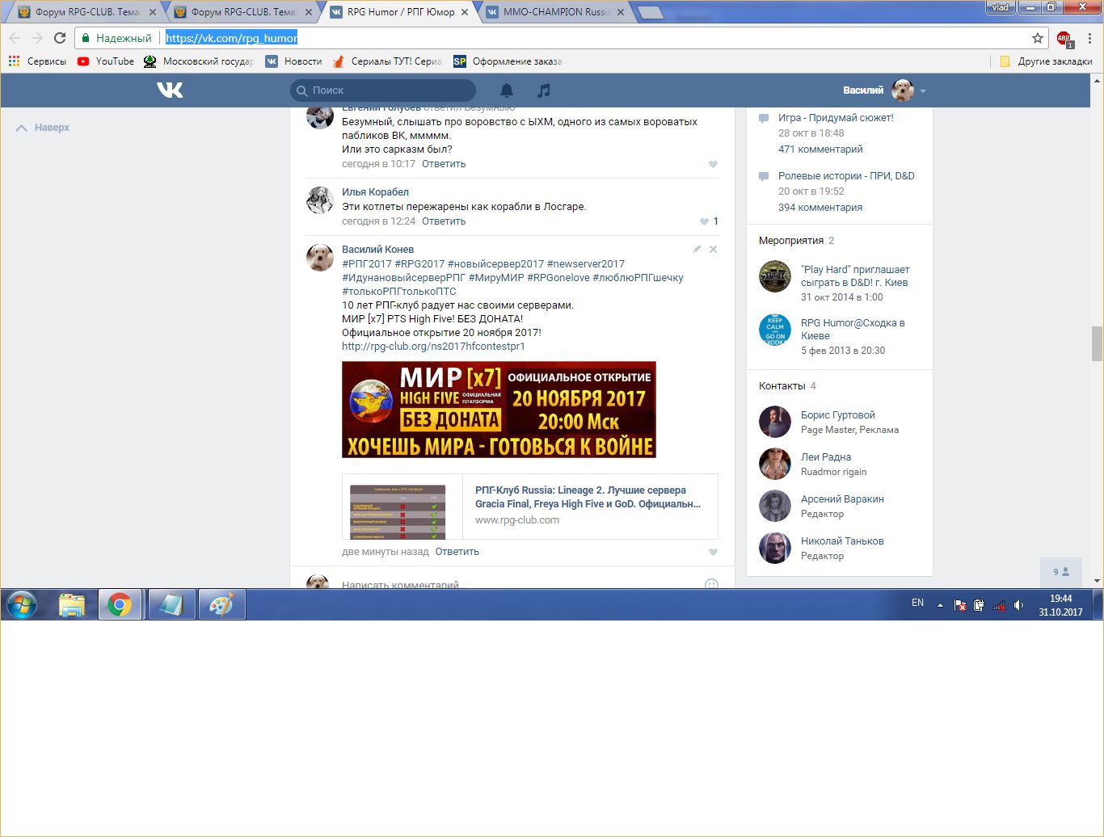Screen dimensions: 1104x837
Task: Click Ответить under the 10:17 comment
Action: coord(444,164)
